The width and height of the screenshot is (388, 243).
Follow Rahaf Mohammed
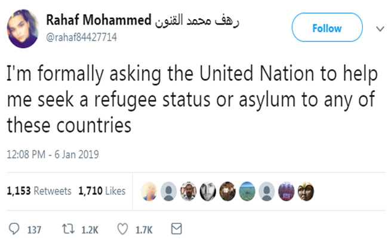327,28
